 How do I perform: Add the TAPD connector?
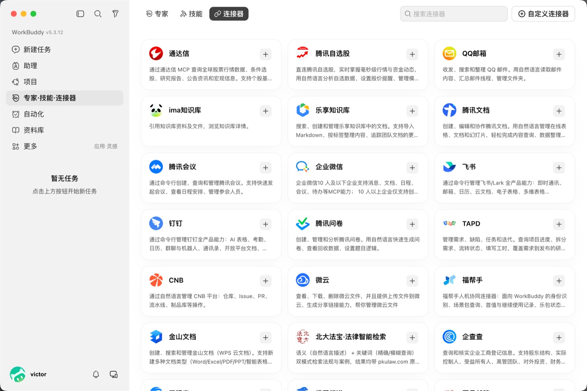559,224
